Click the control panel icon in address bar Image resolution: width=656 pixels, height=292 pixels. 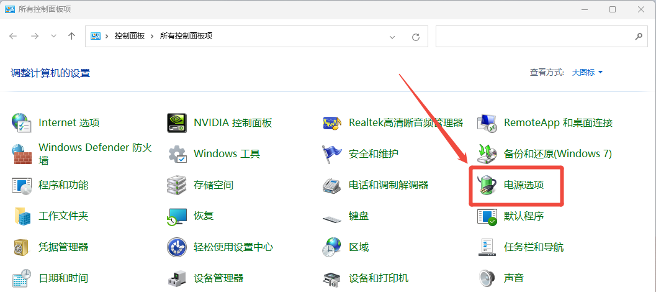pos(96,37)
